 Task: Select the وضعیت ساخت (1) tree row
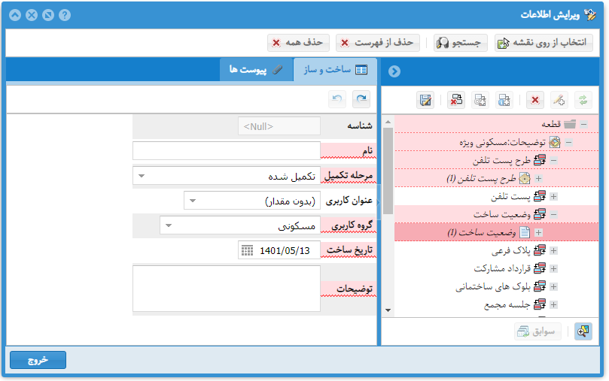point(496,232)
